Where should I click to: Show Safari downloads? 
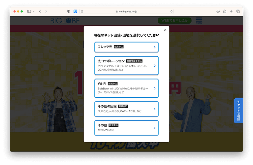[x=218, y=11]
